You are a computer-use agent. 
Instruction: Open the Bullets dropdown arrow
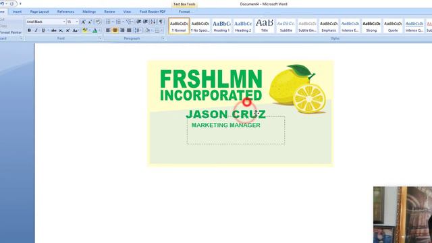tap(113, 22)
